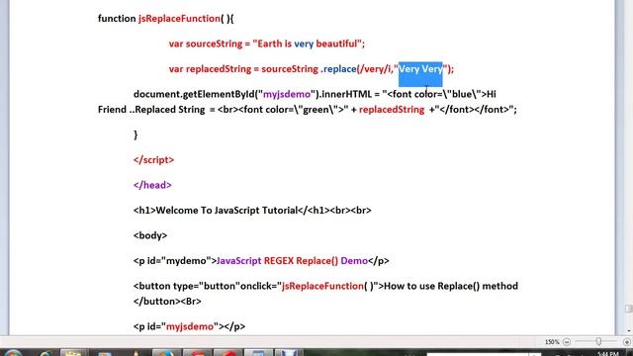The width and height of the screenshot is (633, 356).
Task: Click "</font></font>" closing tags
Action: (x=474, y=110)
